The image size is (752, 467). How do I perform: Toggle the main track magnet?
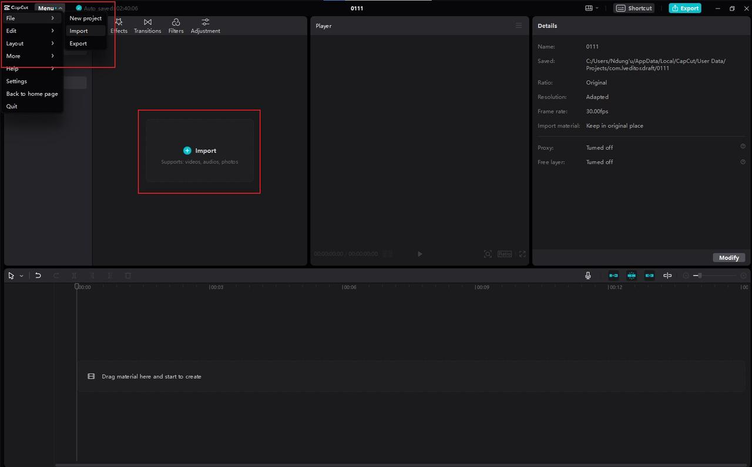(x=613, y=275)
